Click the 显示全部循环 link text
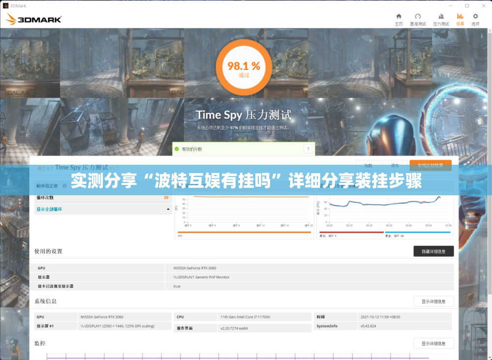Viewport: 492px width, 360px height. 49,209
